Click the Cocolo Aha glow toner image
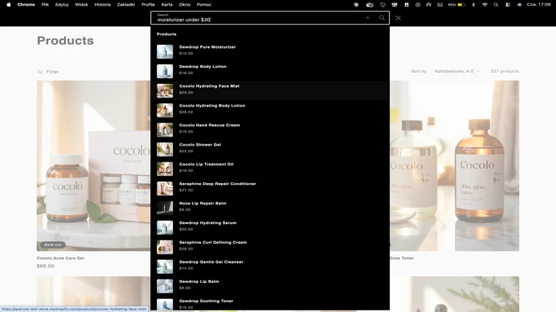Screen dimensions: 556x312 point(455,166)
